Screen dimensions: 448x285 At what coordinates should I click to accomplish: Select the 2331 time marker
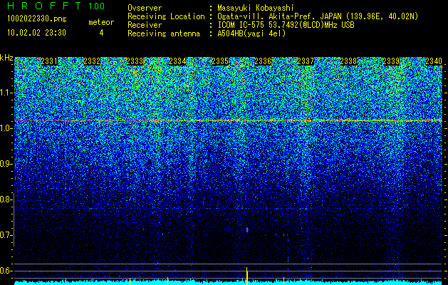click(x=49, y=61)
